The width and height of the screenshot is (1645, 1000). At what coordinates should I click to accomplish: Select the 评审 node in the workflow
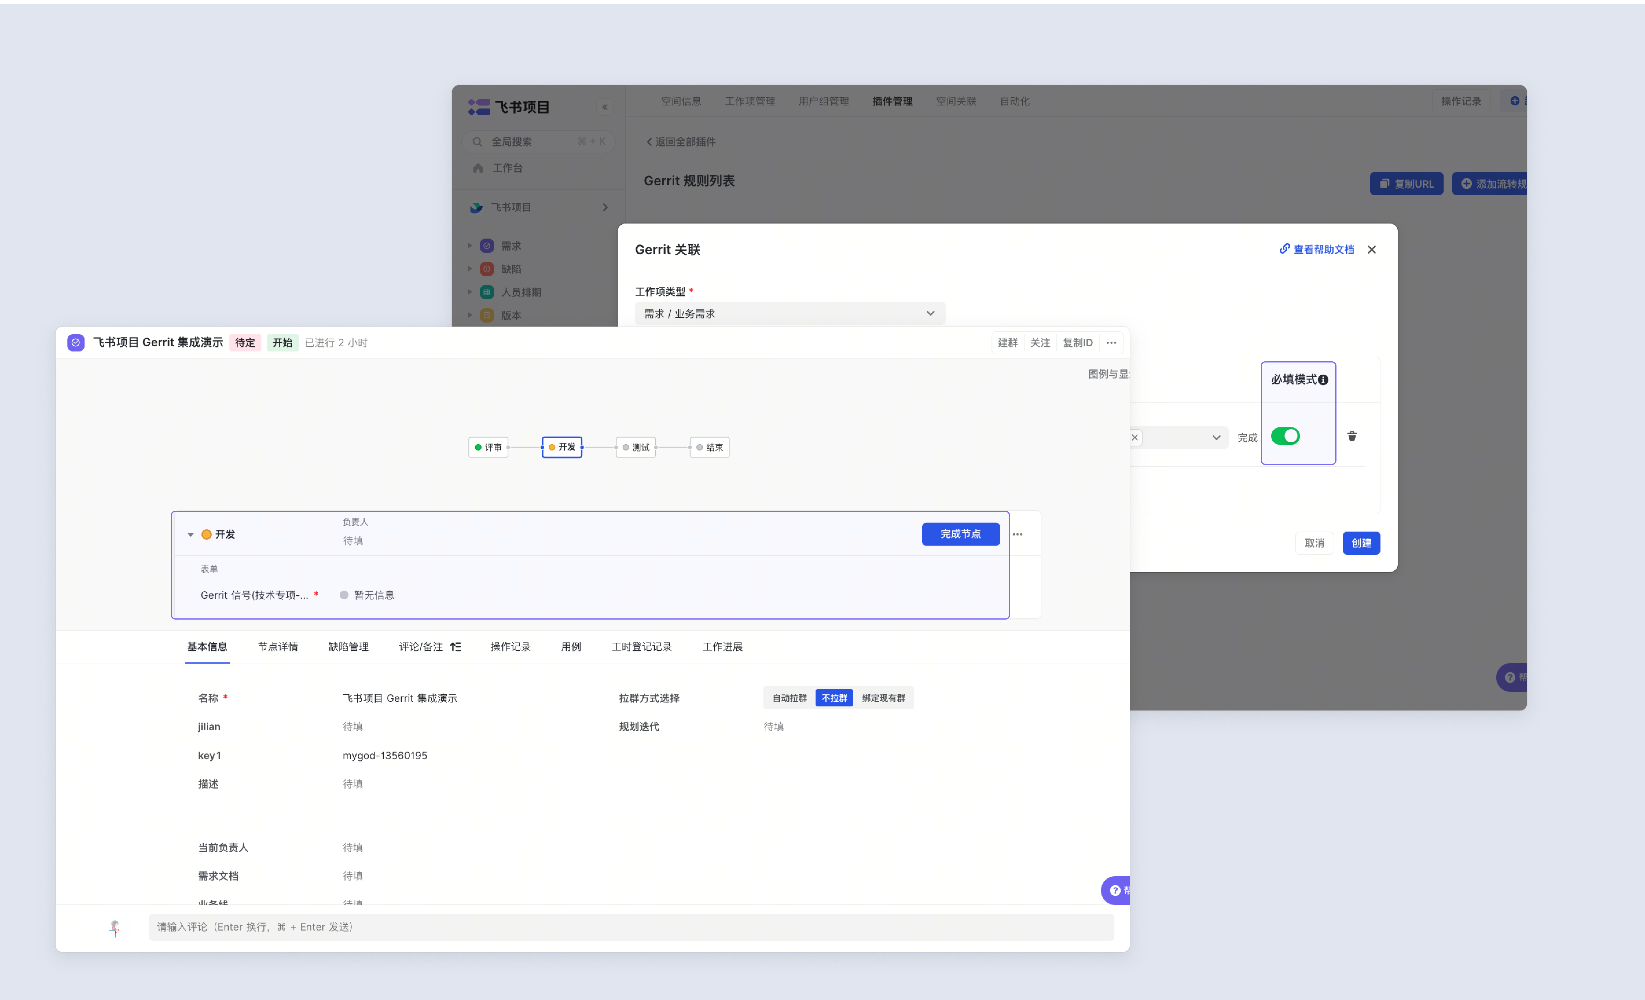click(488, 448)
